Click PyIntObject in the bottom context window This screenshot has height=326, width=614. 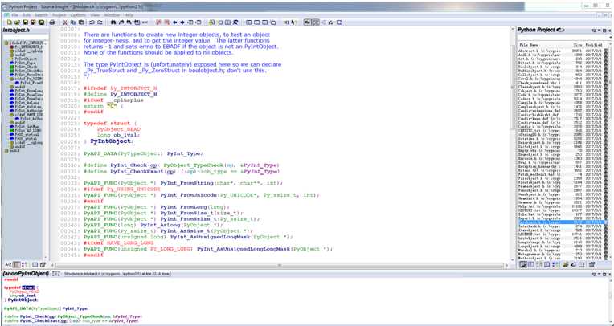22,300
